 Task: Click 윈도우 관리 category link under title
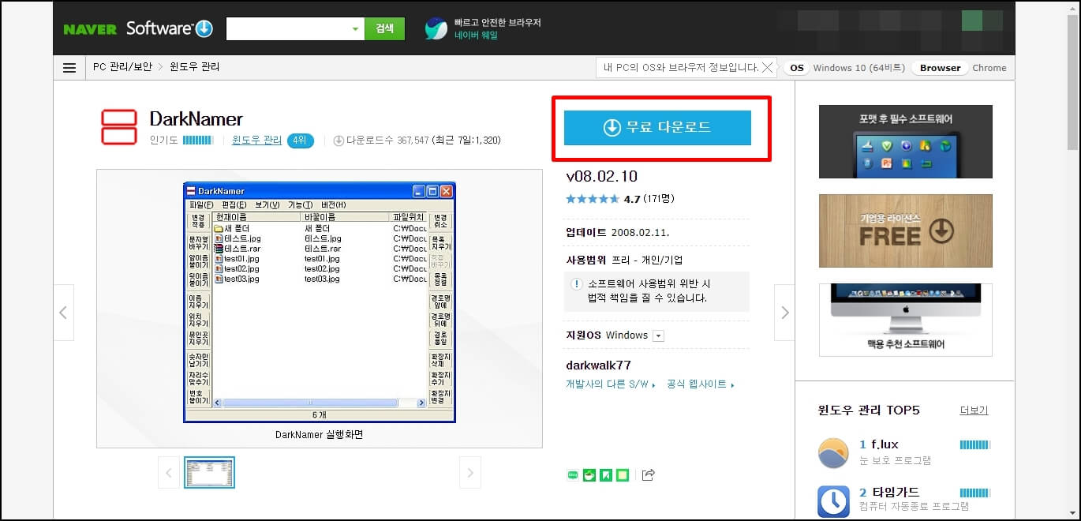[256, 141]
